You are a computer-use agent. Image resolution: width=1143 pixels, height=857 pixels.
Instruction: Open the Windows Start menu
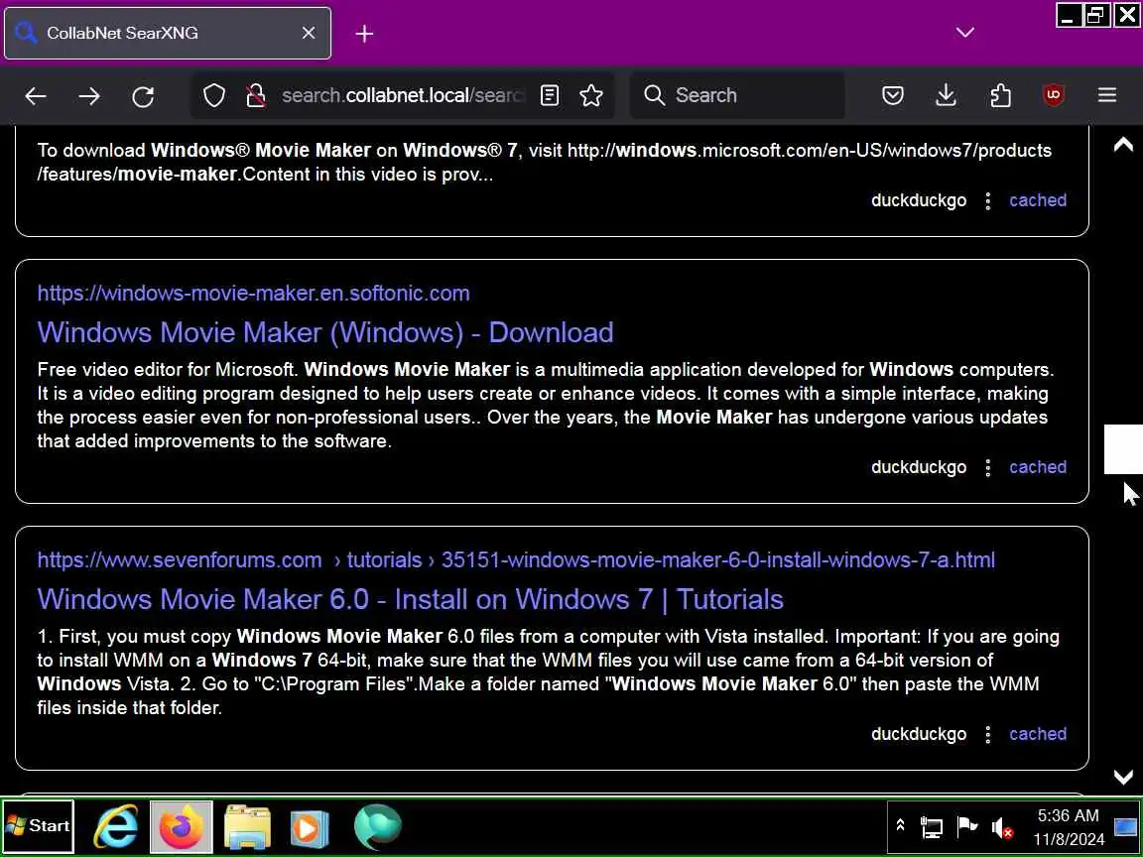(x=38, y=826)
